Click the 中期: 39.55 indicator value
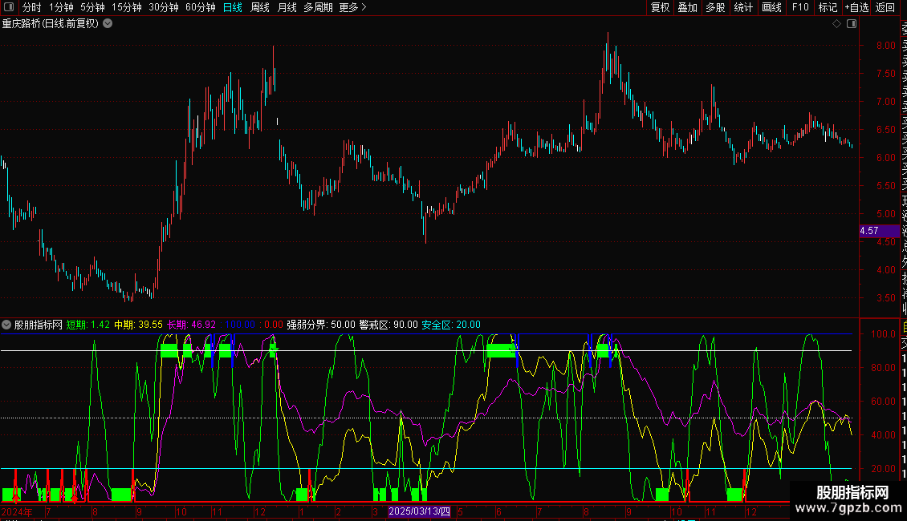Viewport: 907px width, 521px height. pyautogui.click(x=138, y=325)
